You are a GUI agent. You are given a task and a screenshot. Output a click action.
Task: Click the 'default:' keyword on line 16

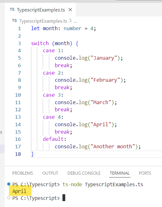[55, 139]
